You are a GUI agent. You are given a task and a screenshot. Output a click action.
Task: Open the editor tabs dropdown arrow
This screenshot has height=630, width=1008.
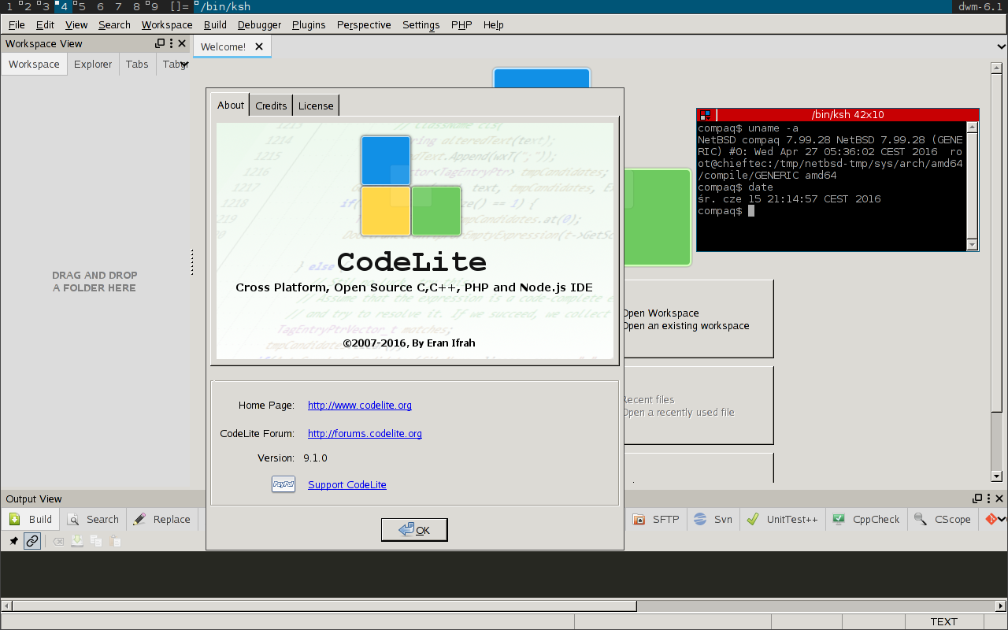click(x=1001, y=46)
